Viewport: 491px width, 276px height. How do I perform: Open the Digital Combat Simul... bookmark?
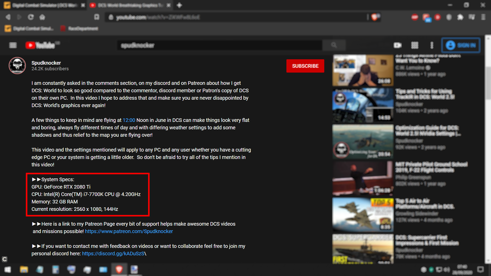[x=29, y=28]
